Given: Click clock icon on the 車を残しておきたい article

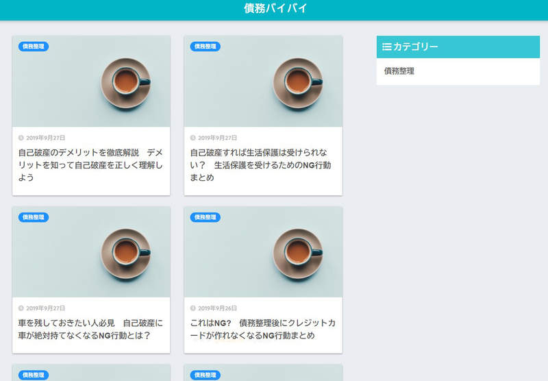Looking at the screenshot, I should [x=21, y=308].
